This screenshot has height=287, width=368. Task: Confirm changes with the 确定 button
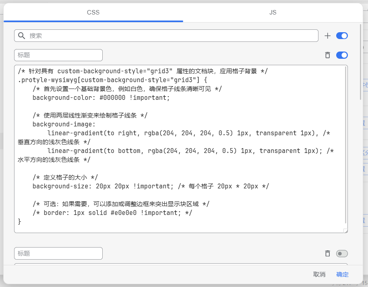342,275
